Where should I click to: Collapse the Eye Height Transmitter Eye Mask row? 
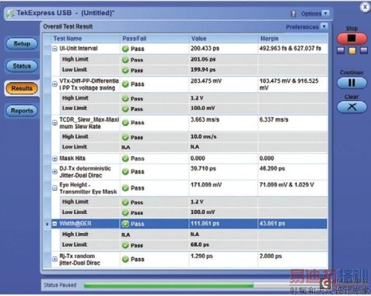(55, 188)
